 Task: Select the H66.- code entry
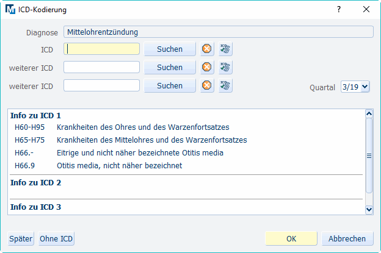(x=24, y=153)
